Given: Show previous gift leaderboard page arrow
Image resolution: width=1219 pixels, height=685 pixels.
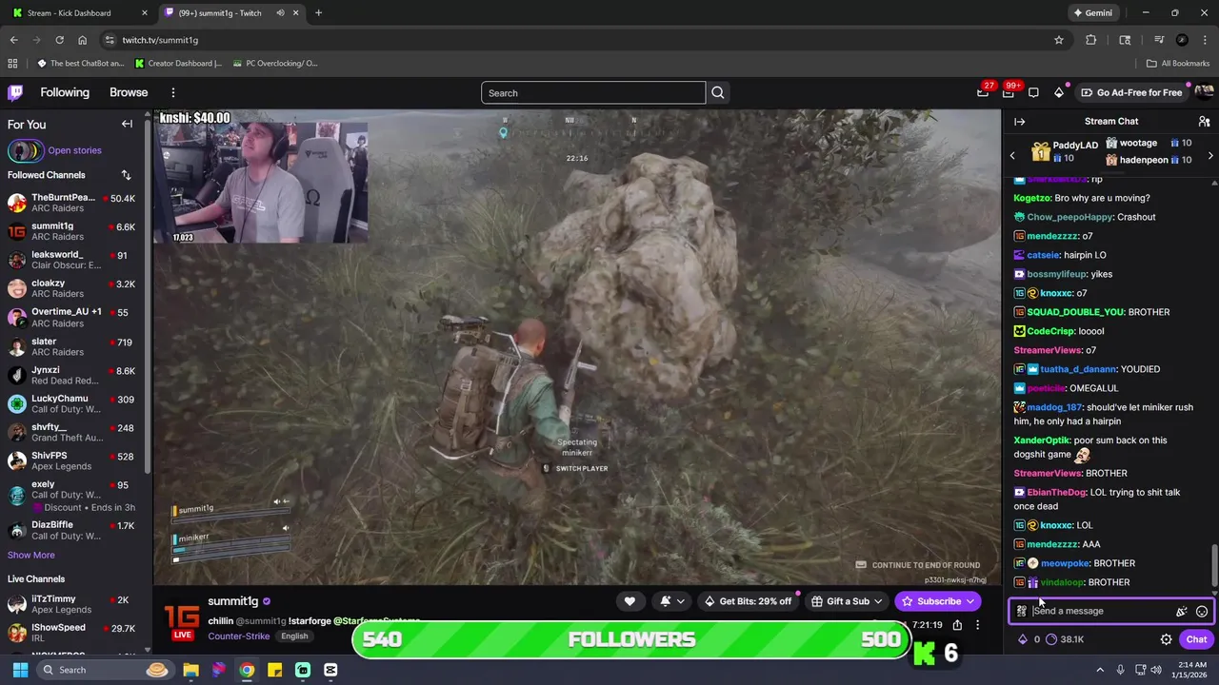Looking at the screenshot, I should [1012, 155].
